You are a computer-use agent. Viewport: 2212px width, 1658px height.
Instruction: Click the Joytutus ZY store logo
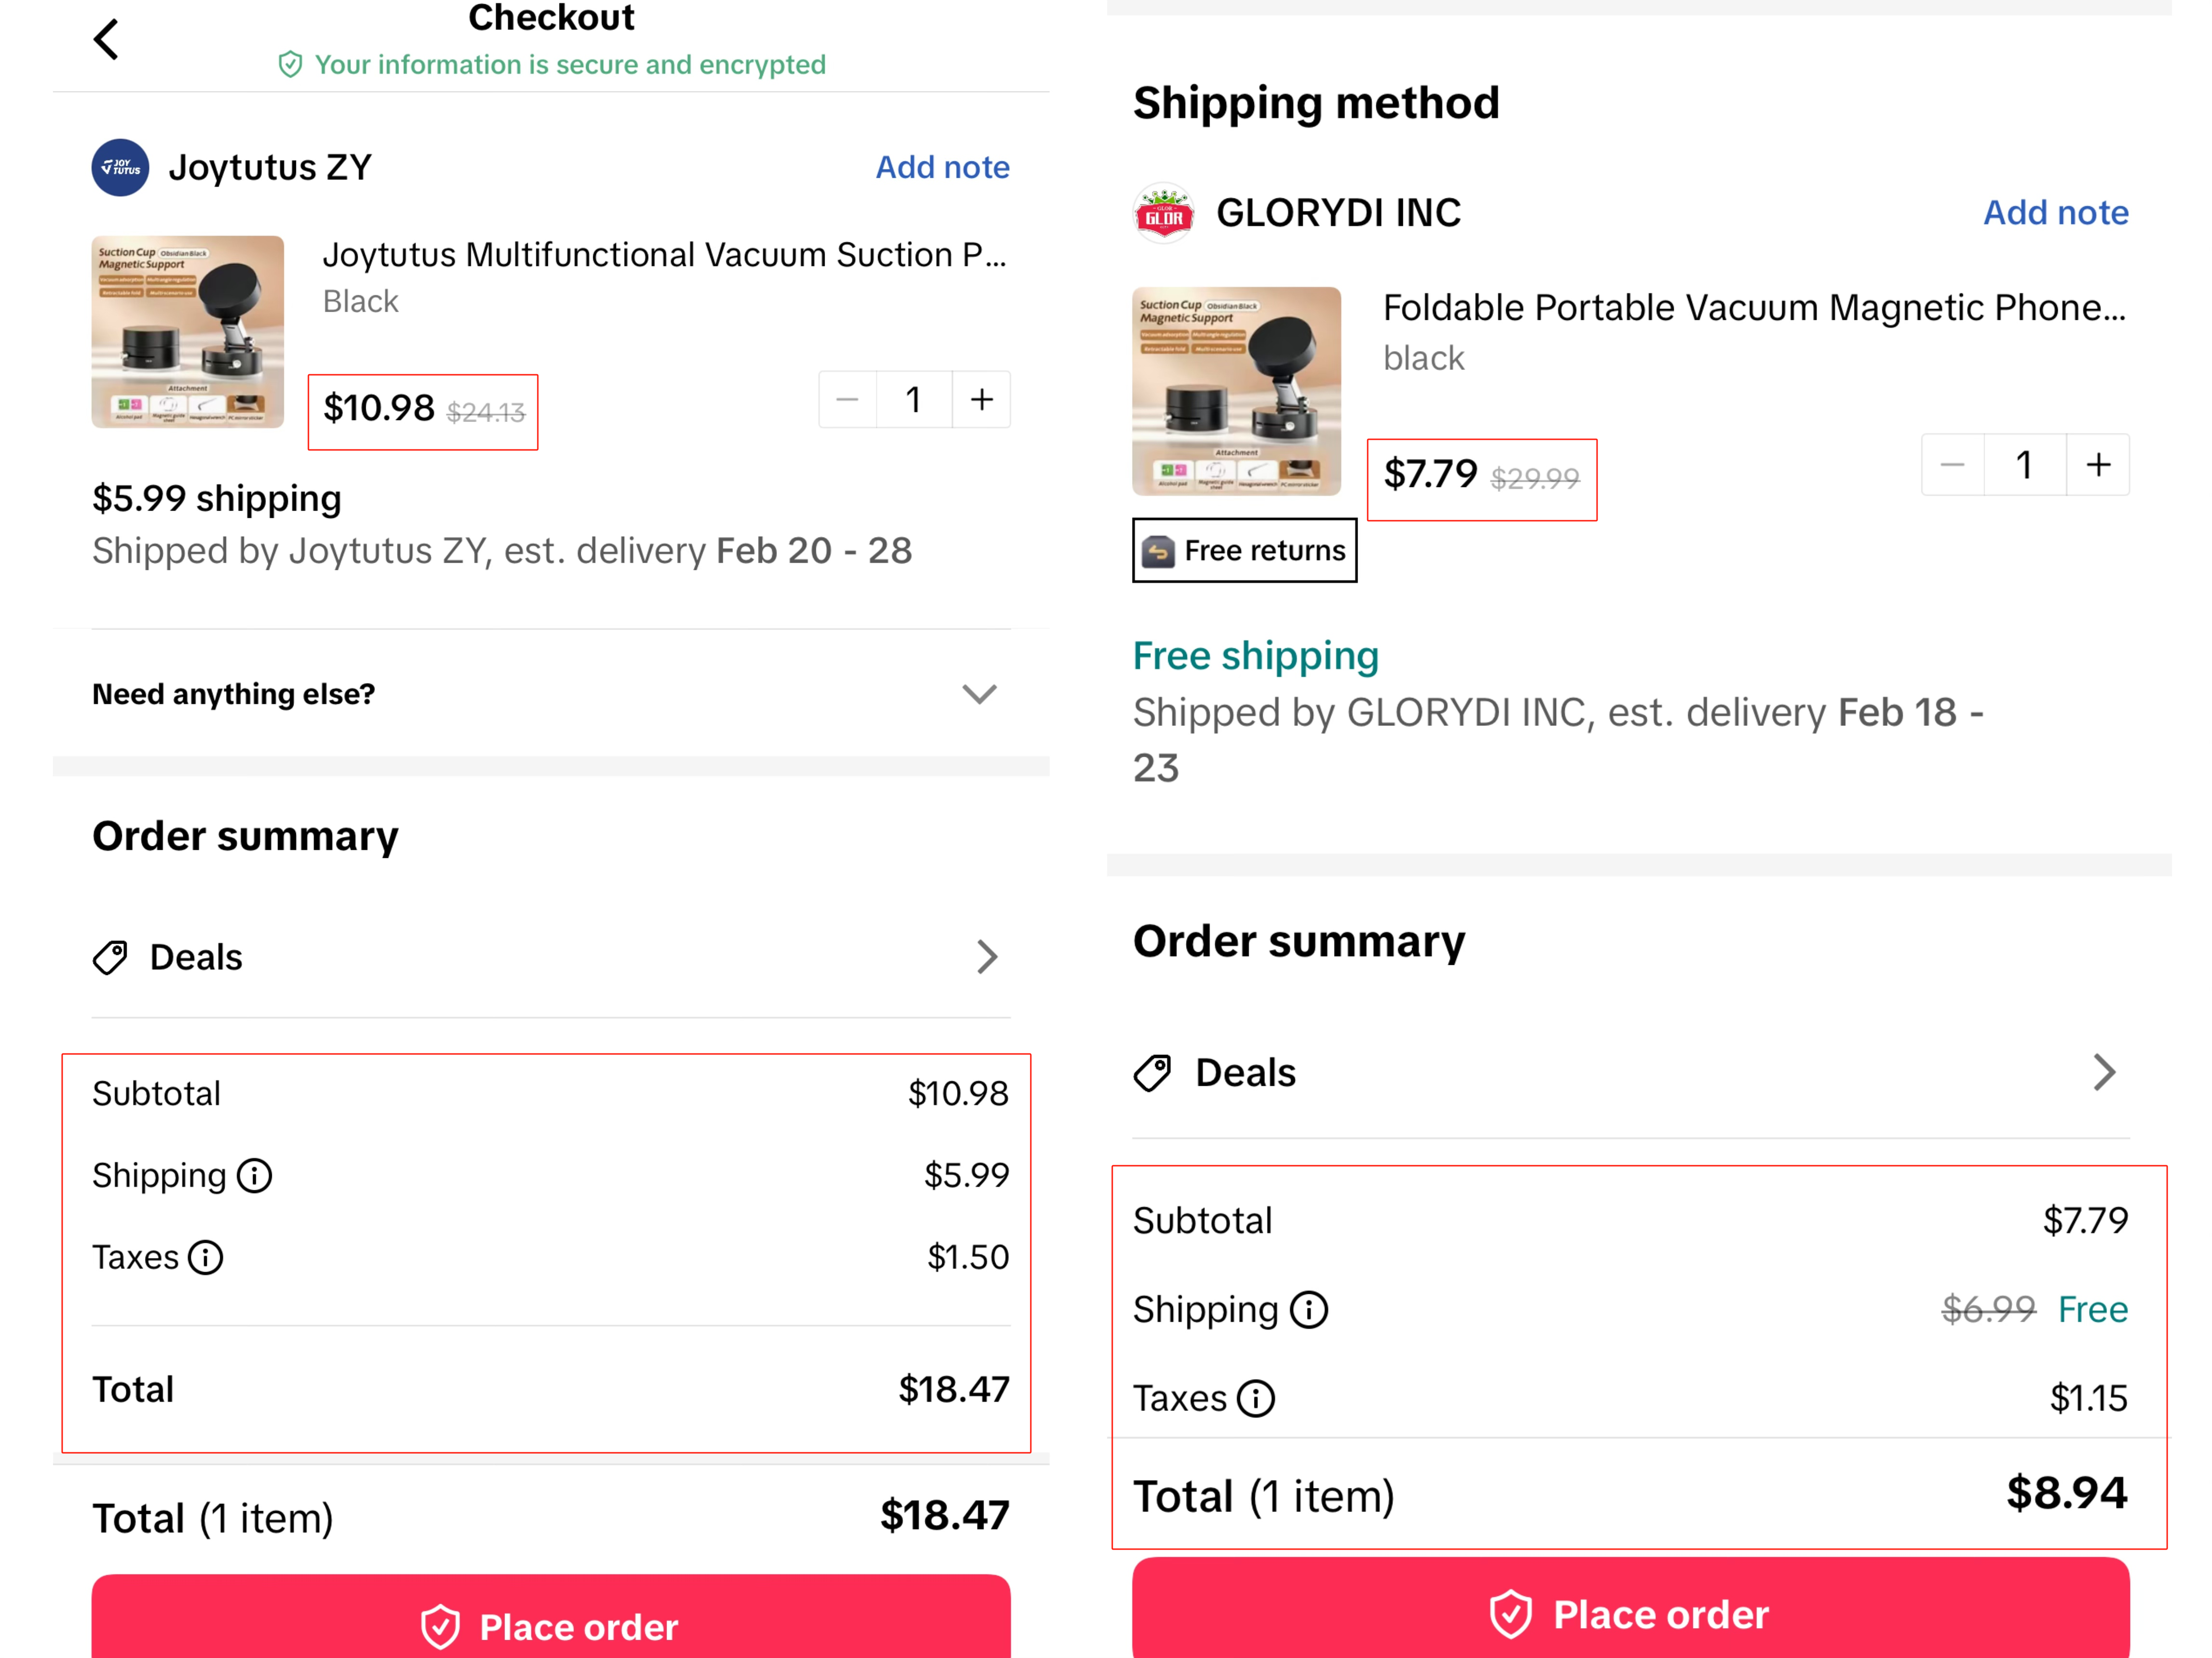pyautogui.click(x=120, y=167)
